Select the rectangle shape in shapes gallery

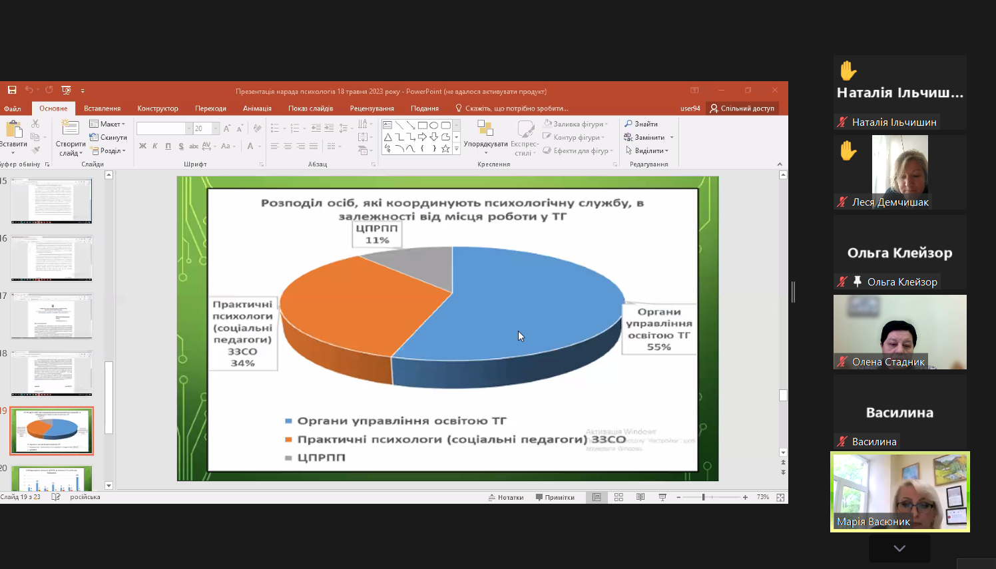422,125
